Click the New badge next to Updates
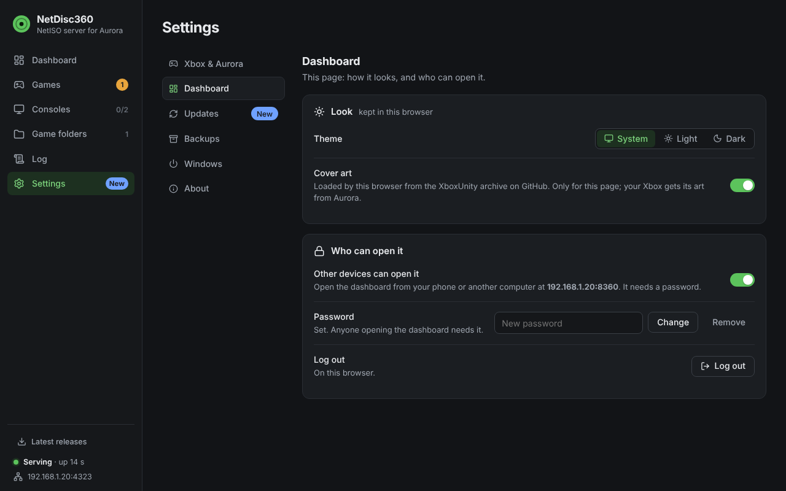786x491 pixels. [x=265, y=114]
